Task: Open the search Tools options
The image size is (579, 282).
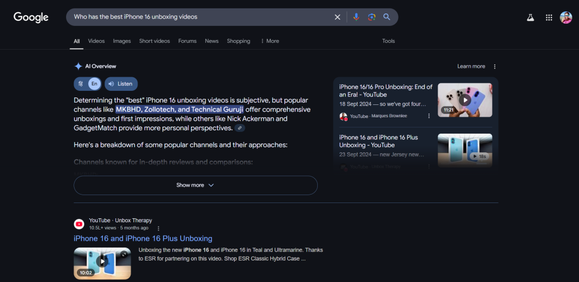Action: pos(388,41)
